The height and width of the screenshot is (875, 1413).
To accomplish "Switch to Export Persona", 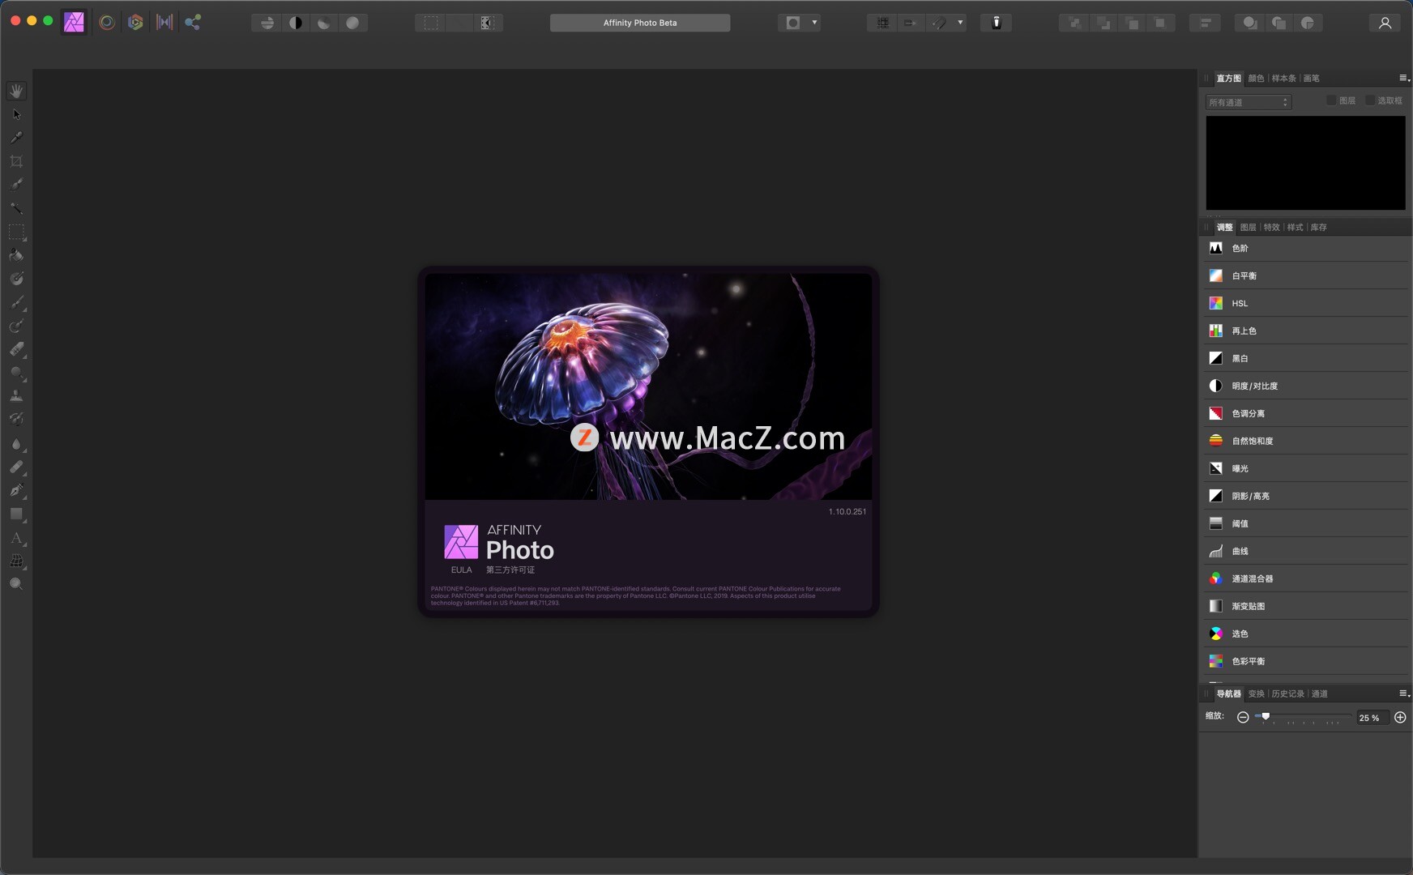I will click(x=193, y=23).
